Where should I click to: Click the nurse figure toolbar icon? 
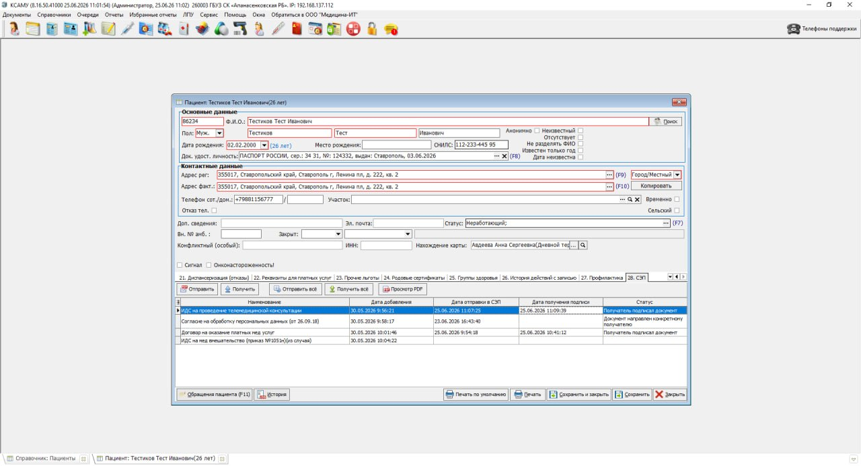(x=258, y=29)
